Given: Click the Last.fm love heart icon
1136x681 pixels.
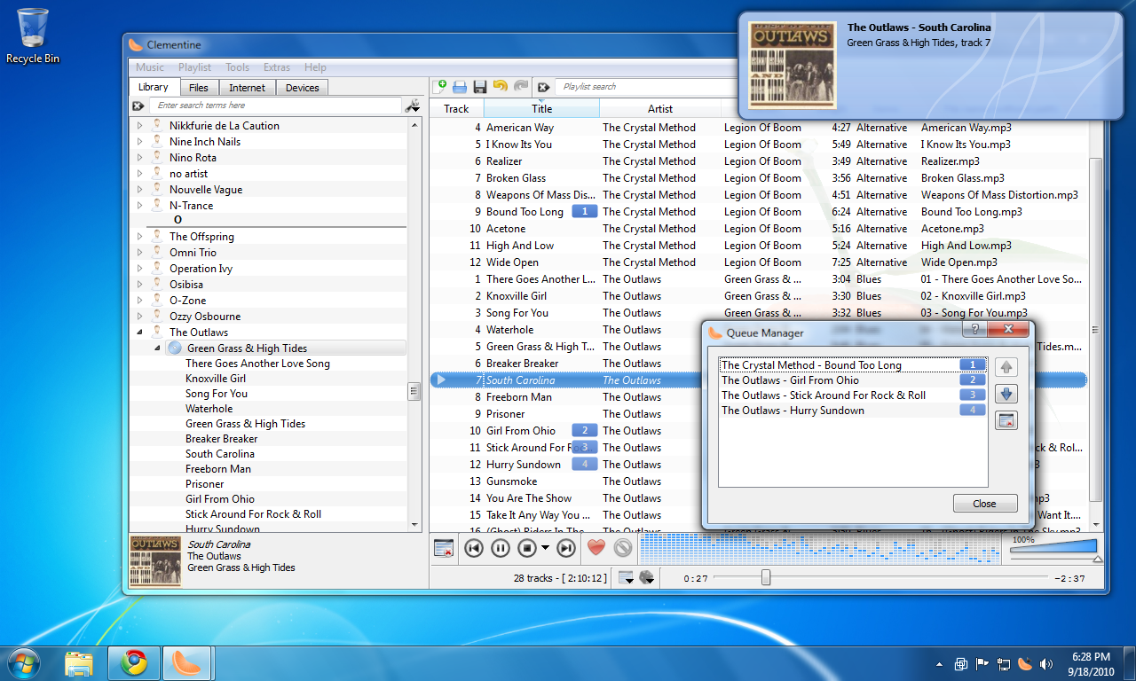Looking at the screenshot, I should click(596, 548).
